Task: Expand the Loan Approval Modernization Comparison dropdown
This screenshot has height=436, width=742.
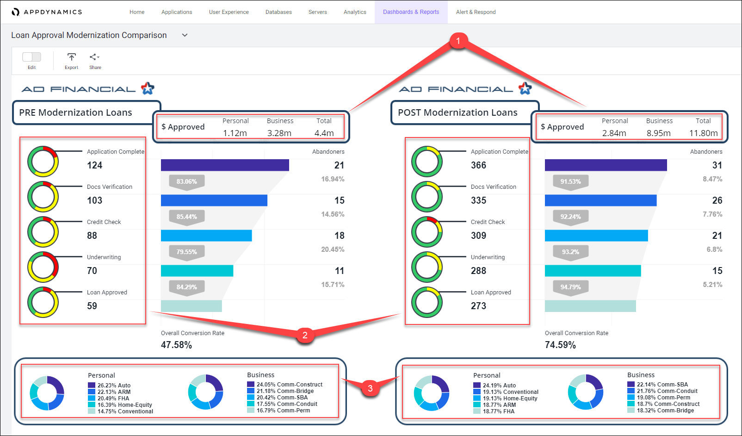Action: (185, 35)
